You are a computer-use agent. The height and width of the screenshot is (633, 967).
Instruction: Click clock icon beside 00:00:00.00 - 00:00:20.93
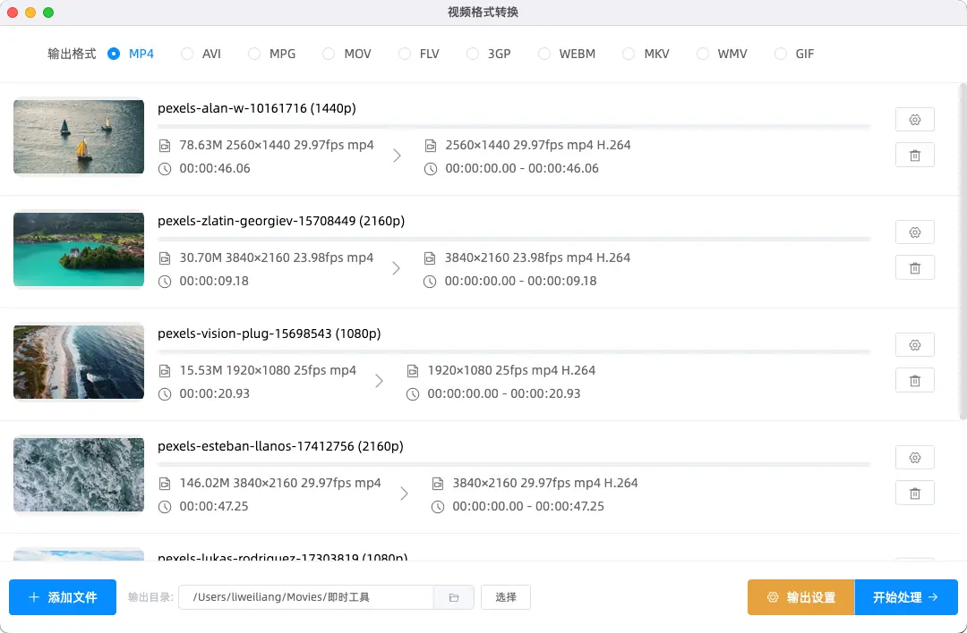click(x=413, y=394)
